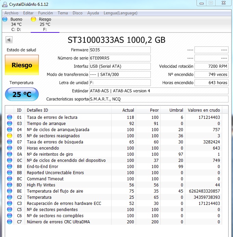Click status circle for Tasa de errores de lectura
Image resolution: width=233 pixels, height=237 pixels.
(x=10, y=117)
